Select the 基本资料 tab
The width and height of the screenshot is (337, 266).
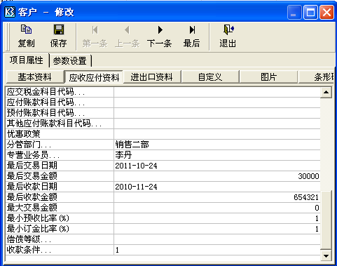(34, 77)
